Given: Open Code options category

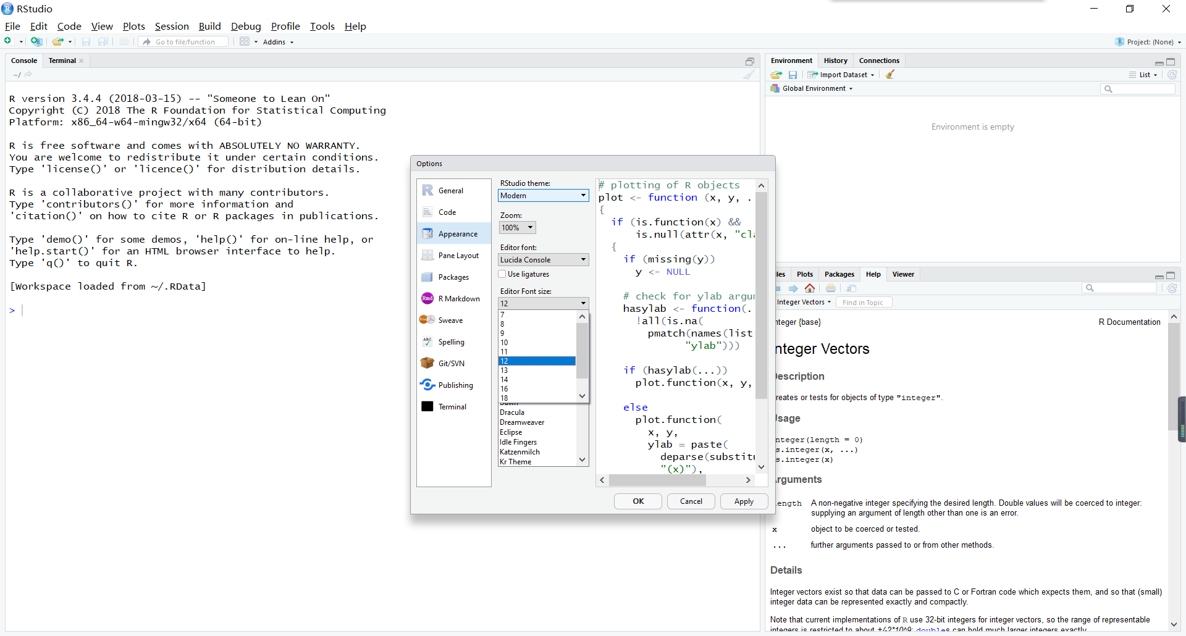Looking at the screenshot, I should tap(454, 212).
